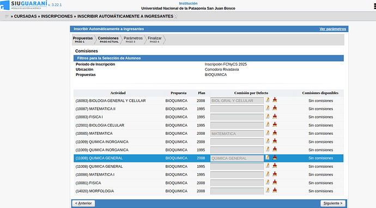Edit commission for BIOLOGIA GENERAL Y CELULAR
376x208 pixels.
[x=268, y=100]
